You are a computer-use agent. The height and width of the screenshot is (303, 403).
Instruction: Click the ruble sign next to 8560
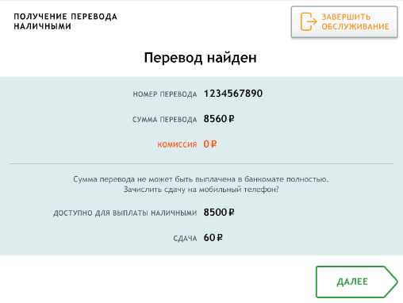[232, 119]
